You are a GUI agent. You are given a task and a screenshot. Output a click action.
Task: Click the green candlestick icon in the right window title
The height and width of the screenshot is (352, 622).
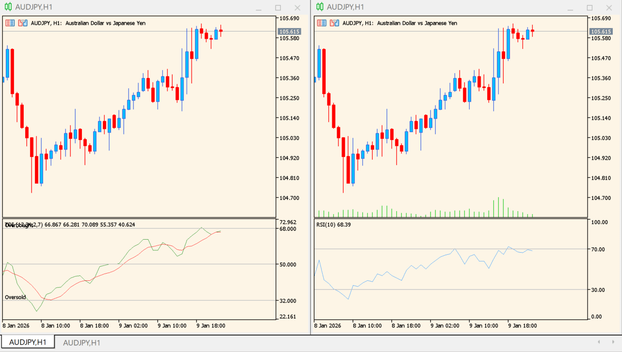(319, 7)
